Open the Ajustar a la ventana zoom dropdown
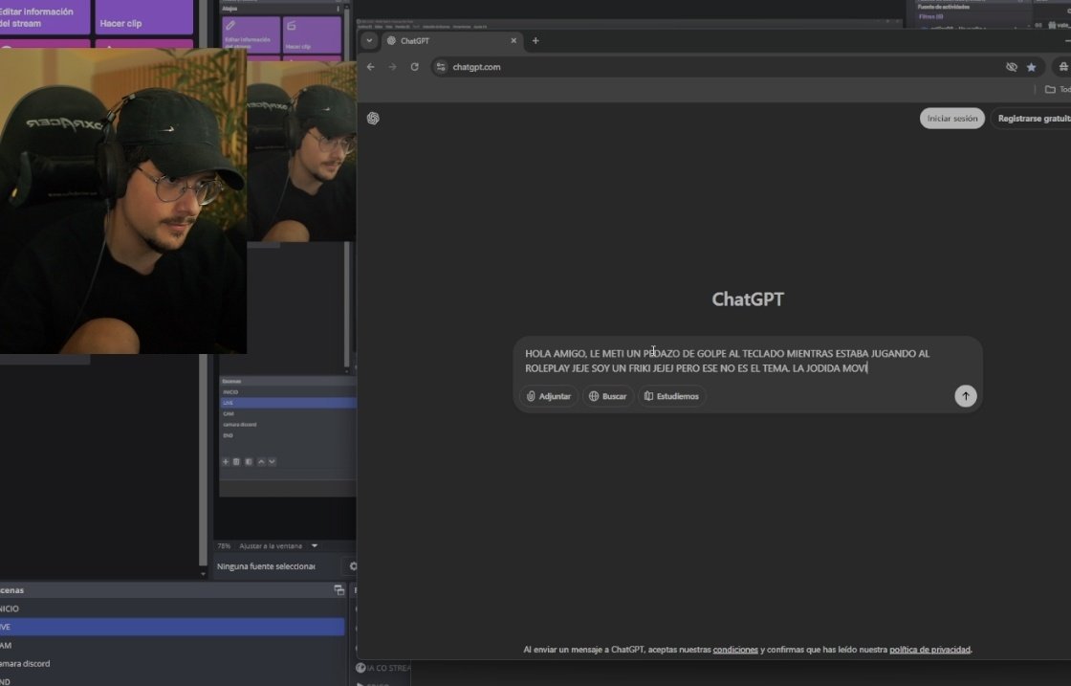 (277, 545)
